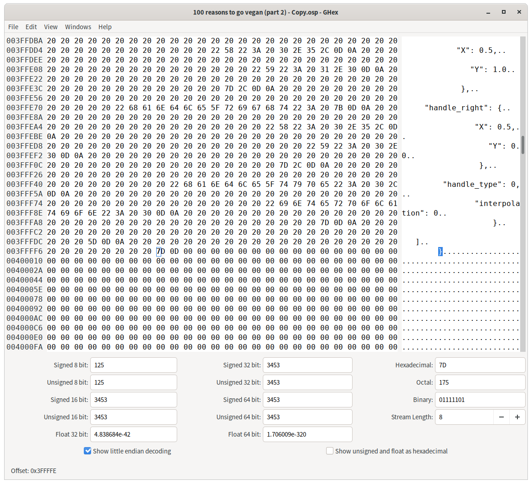This screenshot has height=484, width=532.
Task: Open the File menu
Action: [x=13, y=27]
